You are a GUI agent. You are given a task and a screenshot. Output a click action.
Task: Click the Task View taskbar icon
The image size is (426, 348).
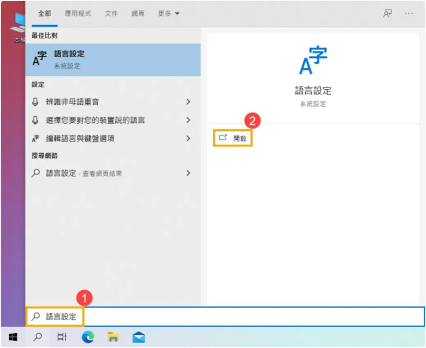tap(62, 336)
